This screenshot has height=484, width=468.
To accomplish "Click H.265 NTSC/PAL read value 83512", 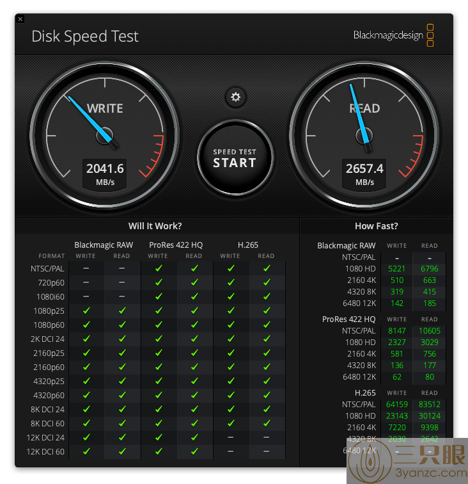I will coord(430,405).
